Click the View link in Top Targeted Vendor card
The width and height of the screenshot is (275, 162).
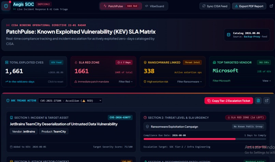point(266,81)
